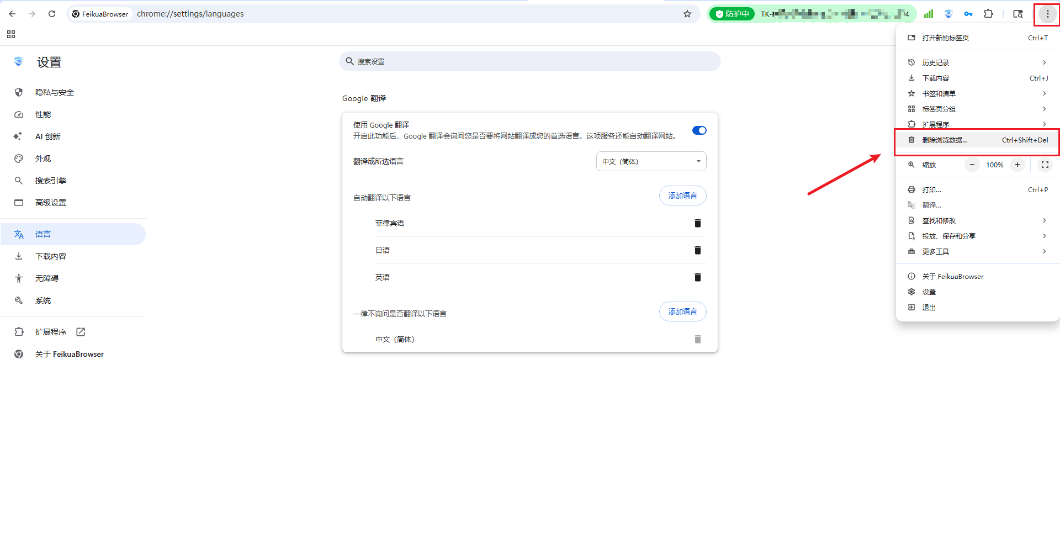Open the apps grid icon below back button
The height and width of the screenshot is (549, 1060).
[x=11, y=34]
